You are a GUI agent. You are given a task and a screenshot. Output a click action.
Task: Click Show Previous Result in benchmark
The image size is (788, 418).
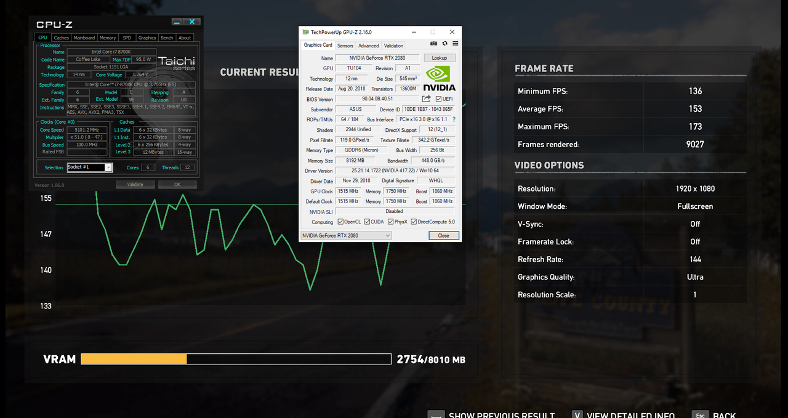[x=502, y=416]
